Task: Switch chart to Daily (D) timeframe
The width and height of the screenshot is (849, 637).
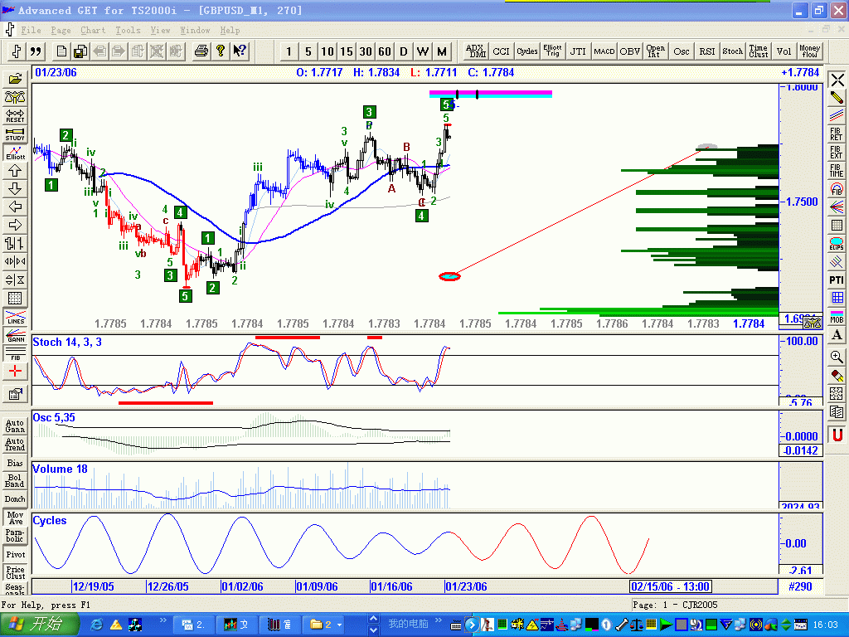Action: pos(404,51)
